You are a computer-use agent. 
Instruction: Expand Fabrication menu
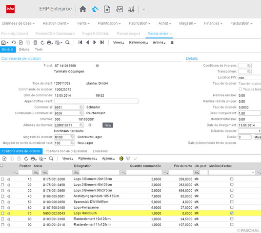click(140, 23)
